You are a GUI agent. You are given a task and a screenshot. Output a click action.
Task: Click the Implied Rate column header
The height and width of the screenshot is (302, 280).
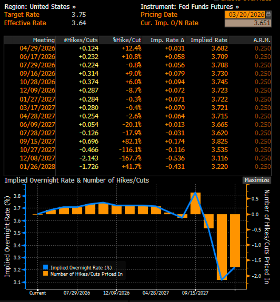coord(209,40)
